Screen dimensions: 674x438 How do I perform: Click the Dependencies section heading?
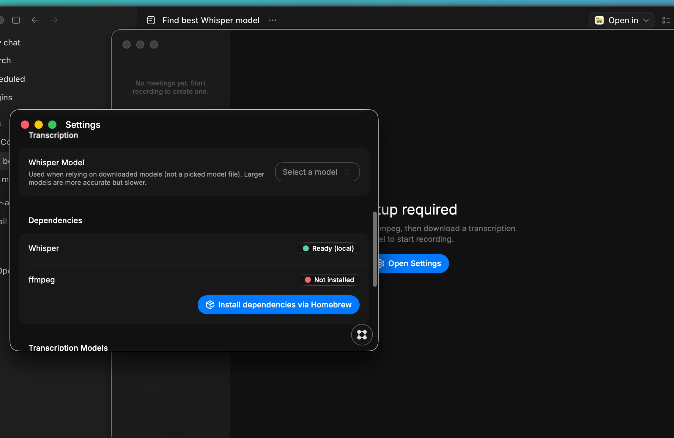55,220
